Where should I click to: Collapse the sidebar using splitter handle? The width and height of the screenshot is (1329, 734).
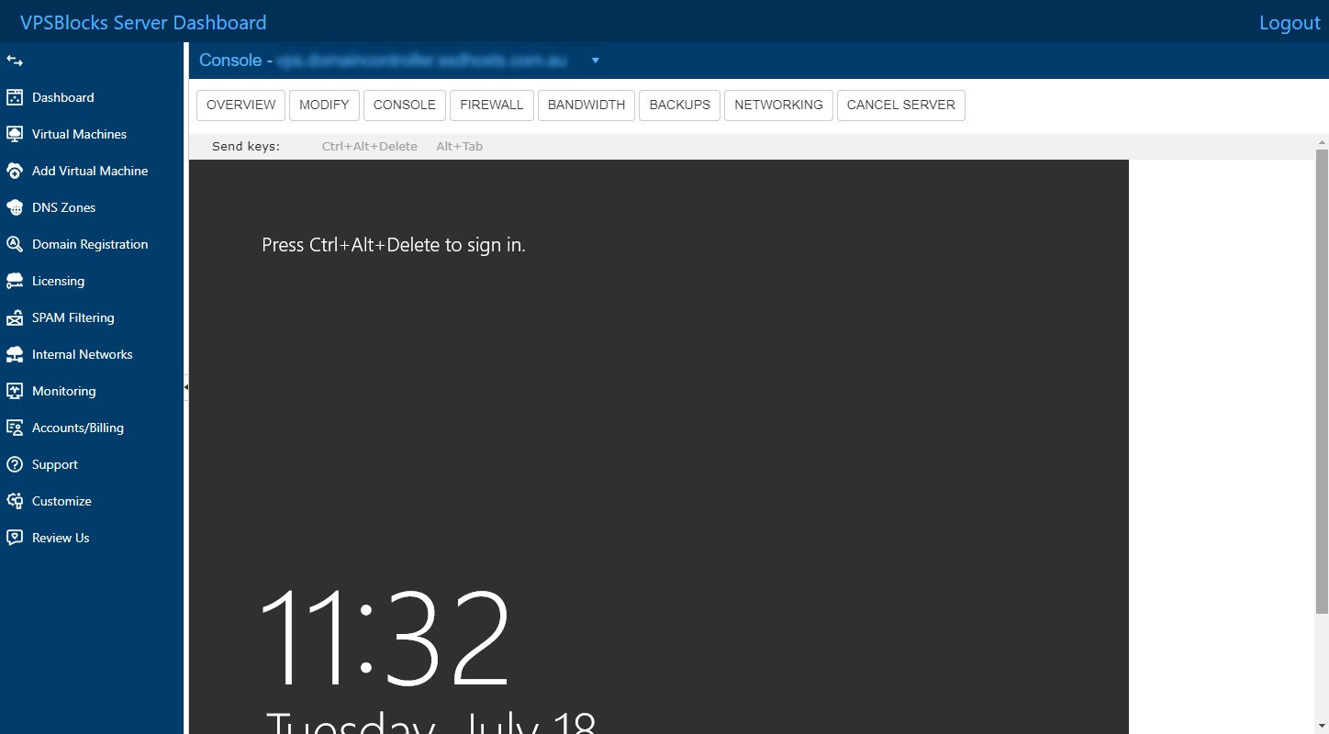(x=186, y=388)
